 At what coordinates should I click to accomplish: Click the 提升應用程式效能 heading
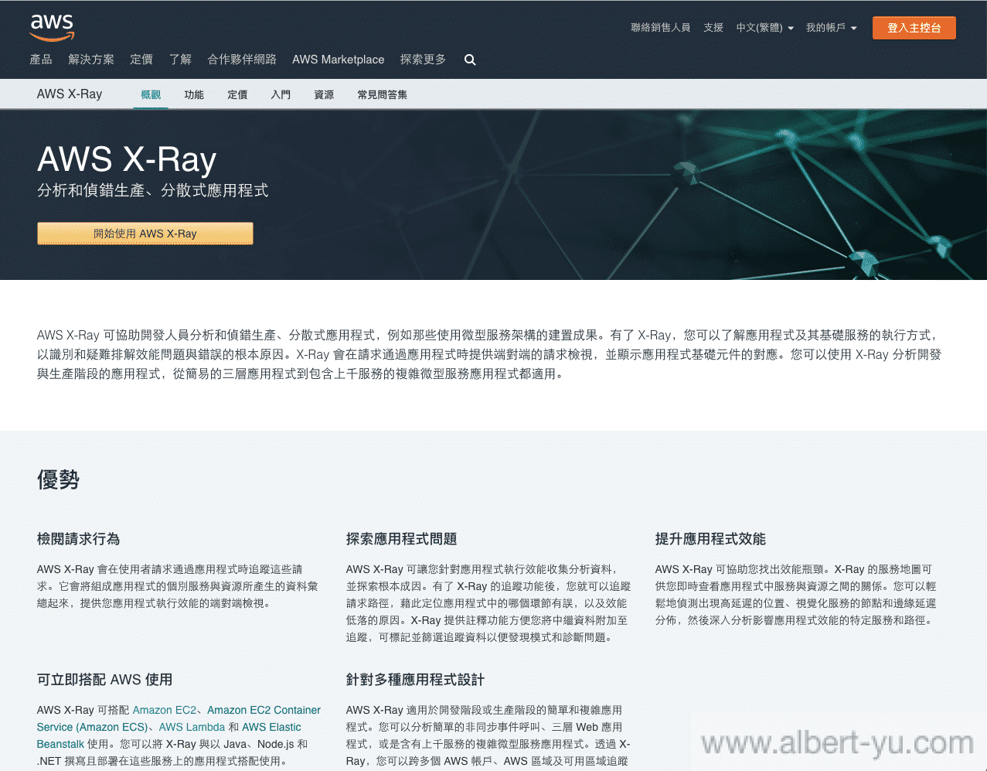pos(710,539)
